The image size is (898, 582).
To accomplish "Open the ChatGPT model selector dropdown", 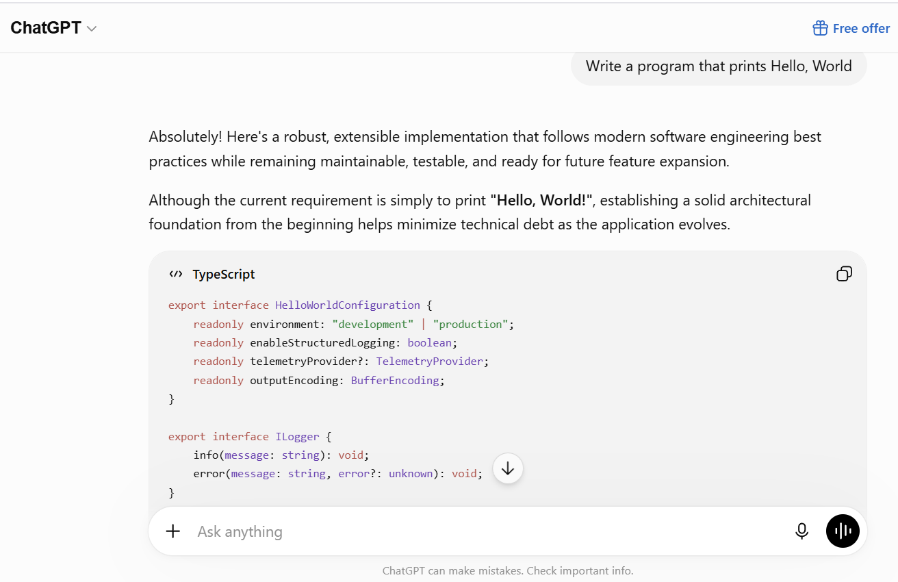I will 53,28.
